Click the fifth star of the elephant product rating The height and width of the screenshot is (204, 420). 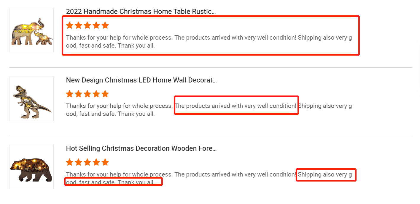coord(105,25)
